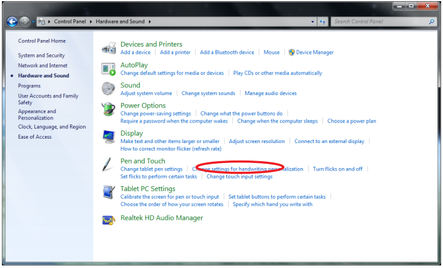Click the Display monitor icon
The height and width of the screenshot is (268, 443).
(x=109, y=137)
